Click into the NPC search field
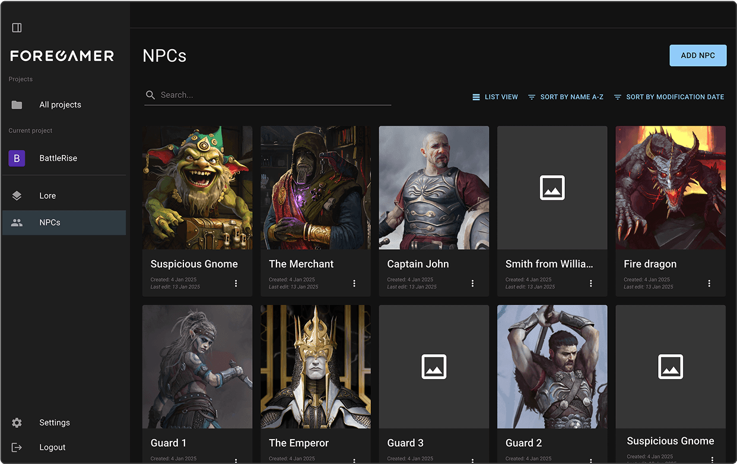Image resolution: width=737 pixels, height=464 pixels. [273, 95]
